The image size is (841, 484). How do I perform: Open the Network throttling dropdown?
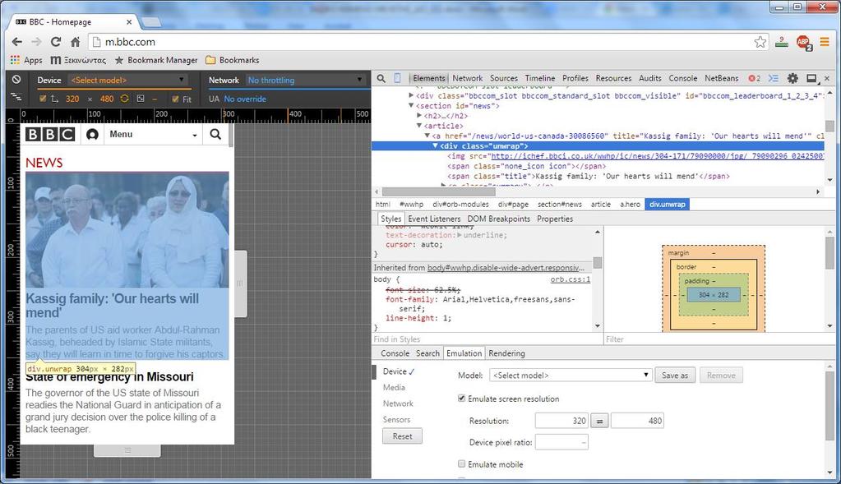click(x=305, y=80)
